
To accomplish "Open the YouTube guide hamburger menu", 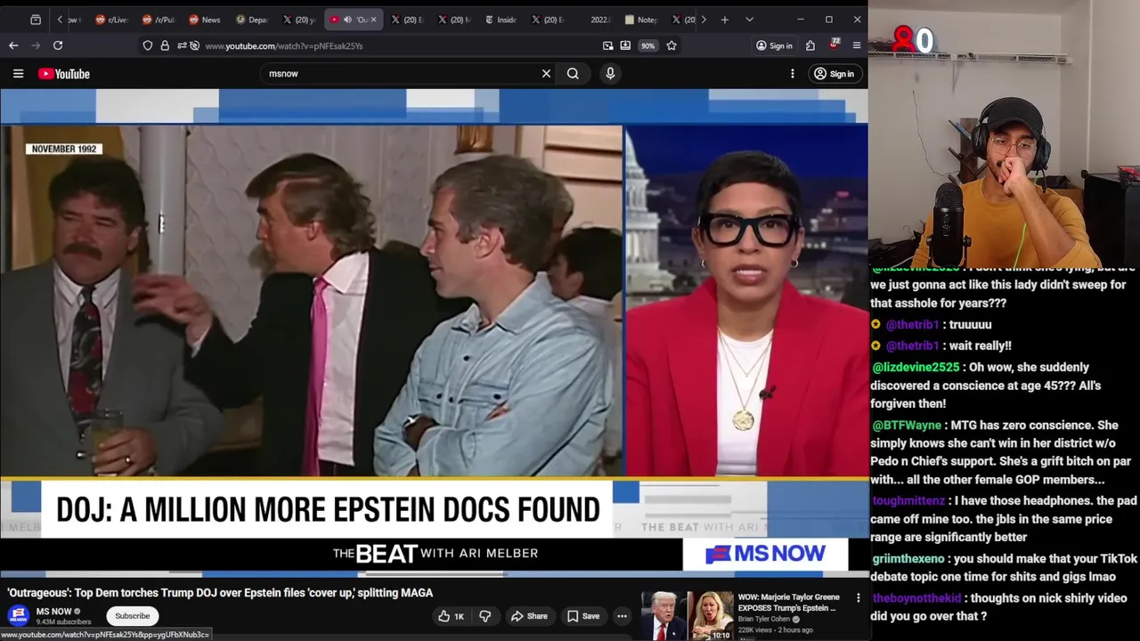I will point(18,74).
